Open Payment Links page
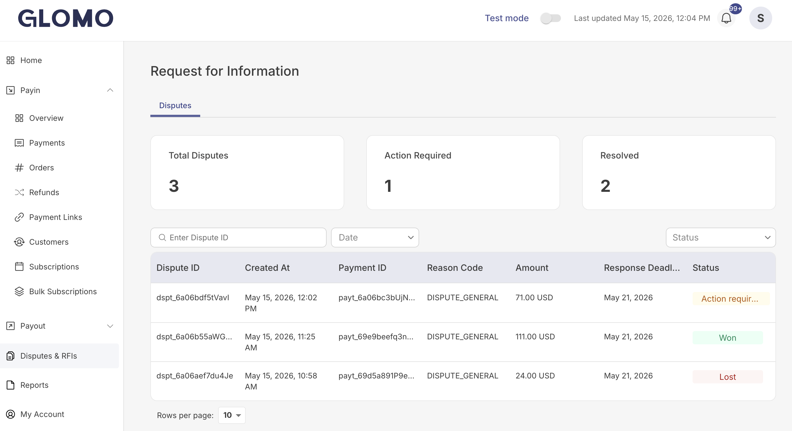This screenshot has height=431, width=792. coord(56,217)
